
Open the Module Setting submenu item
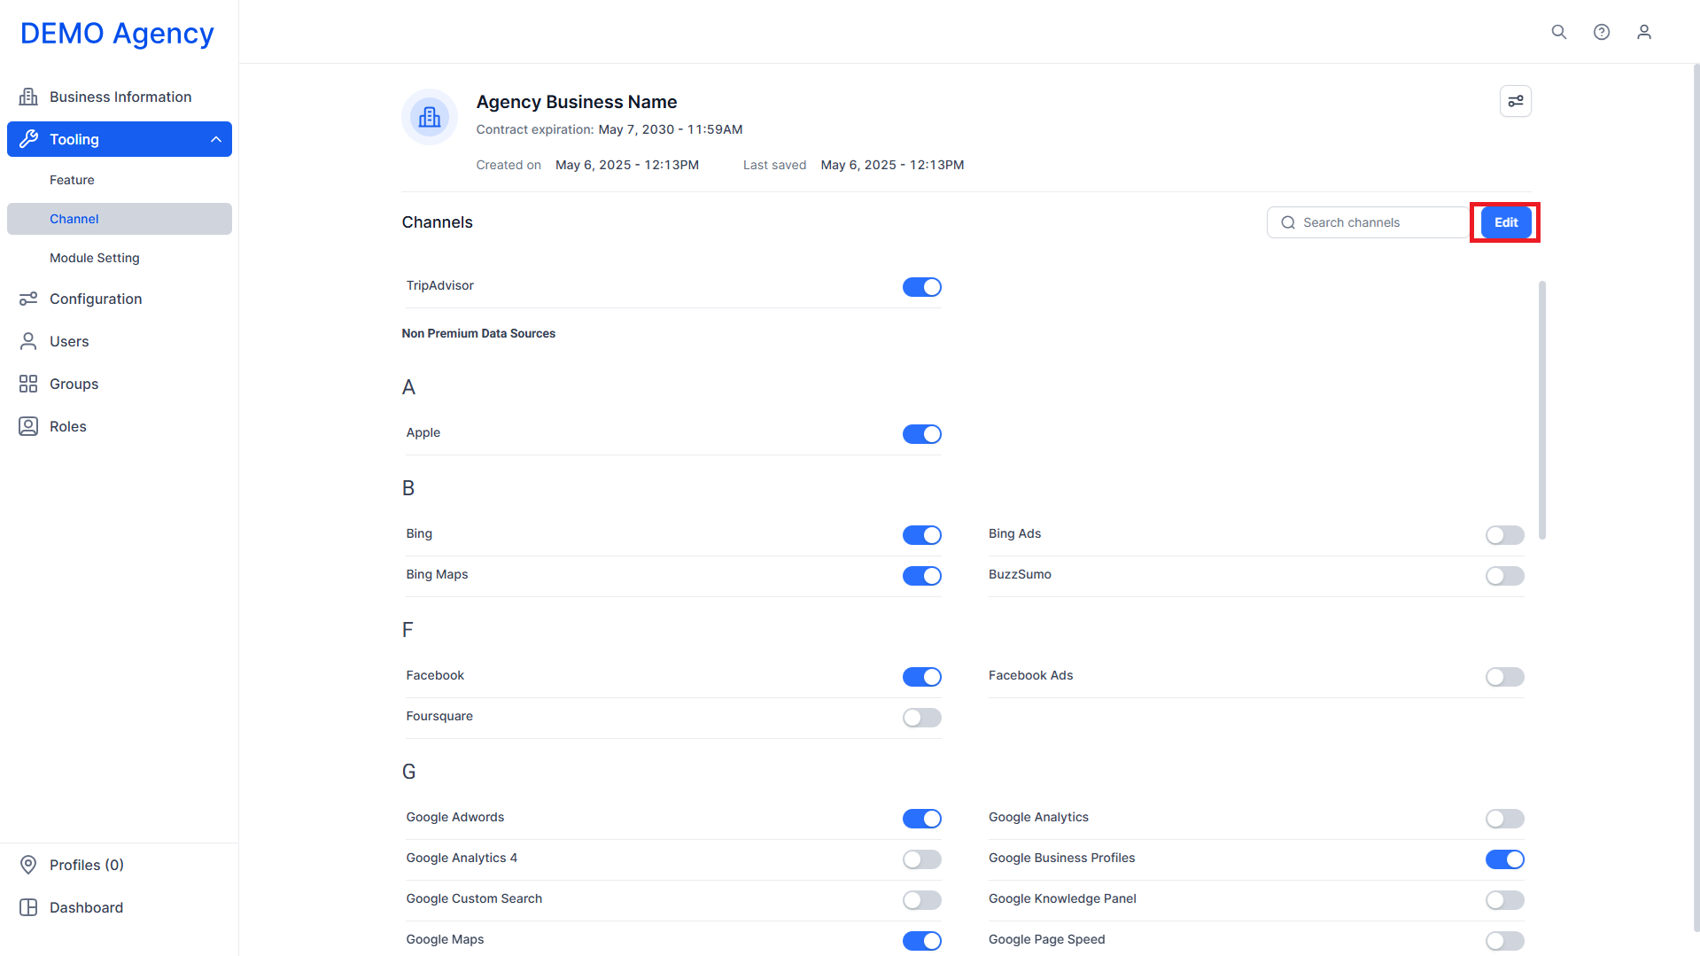click(120, 258)
